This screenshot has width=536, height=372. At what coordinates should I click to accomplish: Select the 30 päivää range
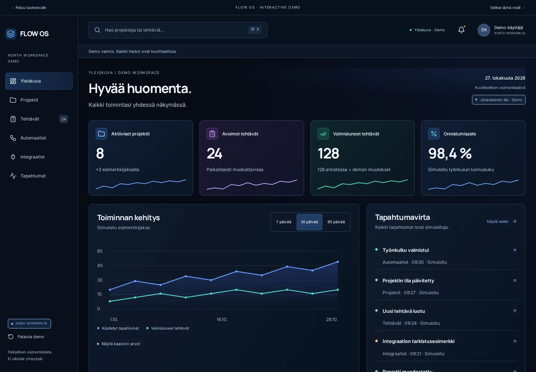click(x=309, y=222)
